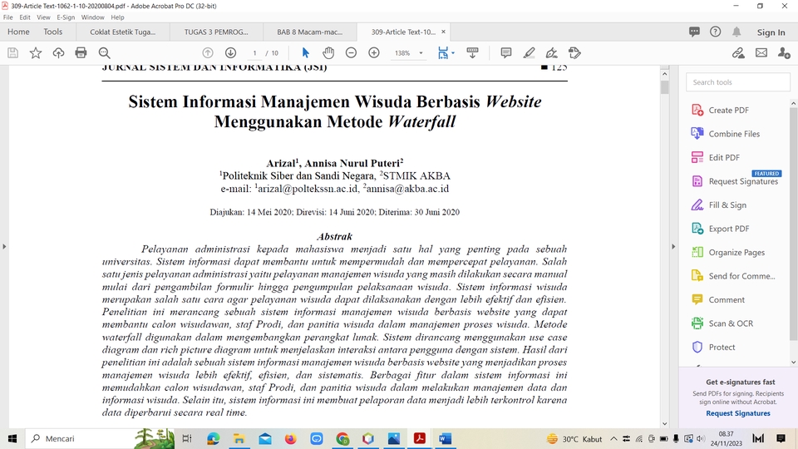
Task: Go to previous page arrow
Action: click(x=208, y=53)
